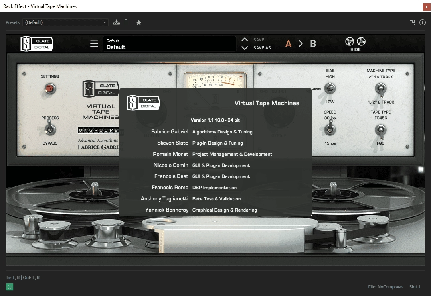Click the Francois Reme credit name

coord(170,187)
